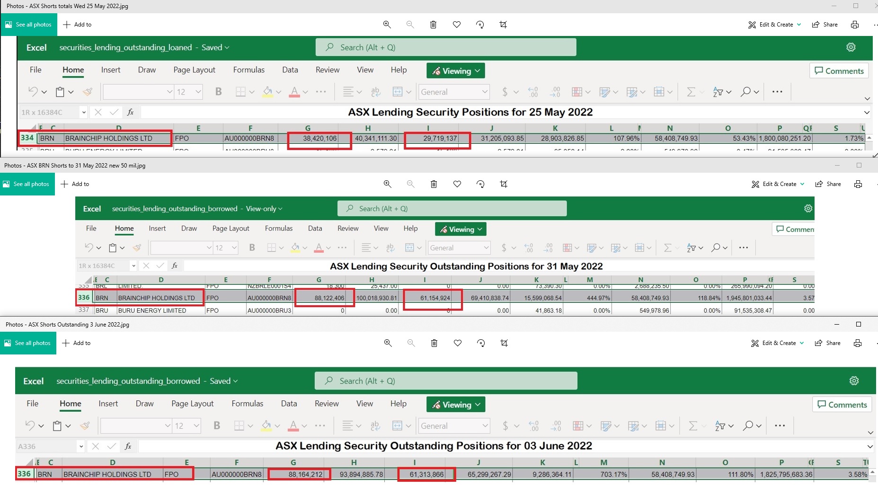The image size is (878, 486).
Task: Select Page Layout tab in 03 June workbook
Action: (x=192, y=404)
